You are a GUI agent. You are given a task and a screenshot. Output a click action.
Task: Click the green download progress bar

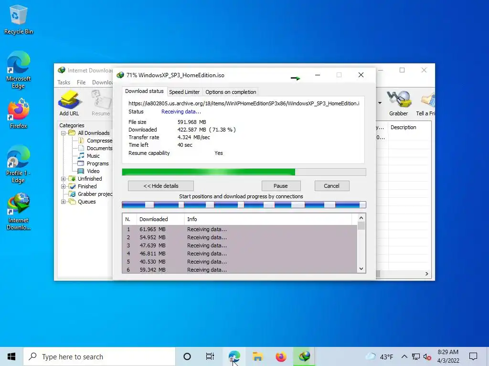coord(244,172)
